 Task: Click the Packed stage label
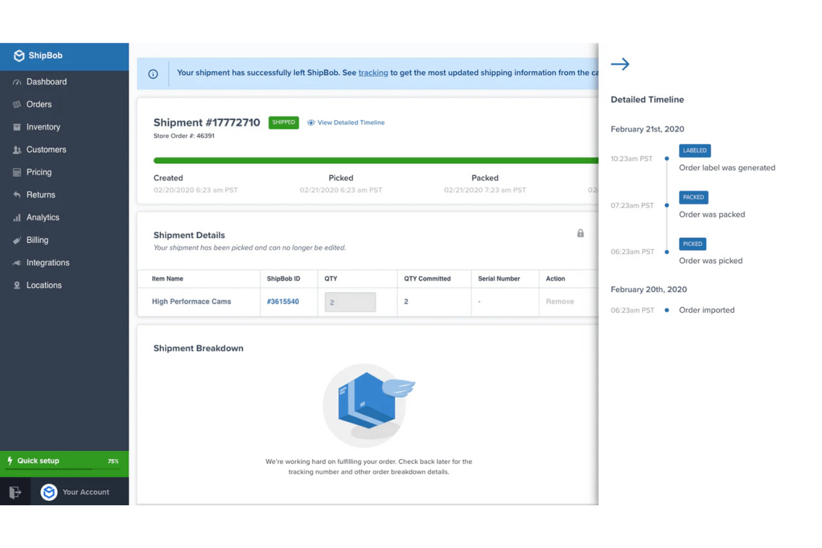tap(485, 178)
